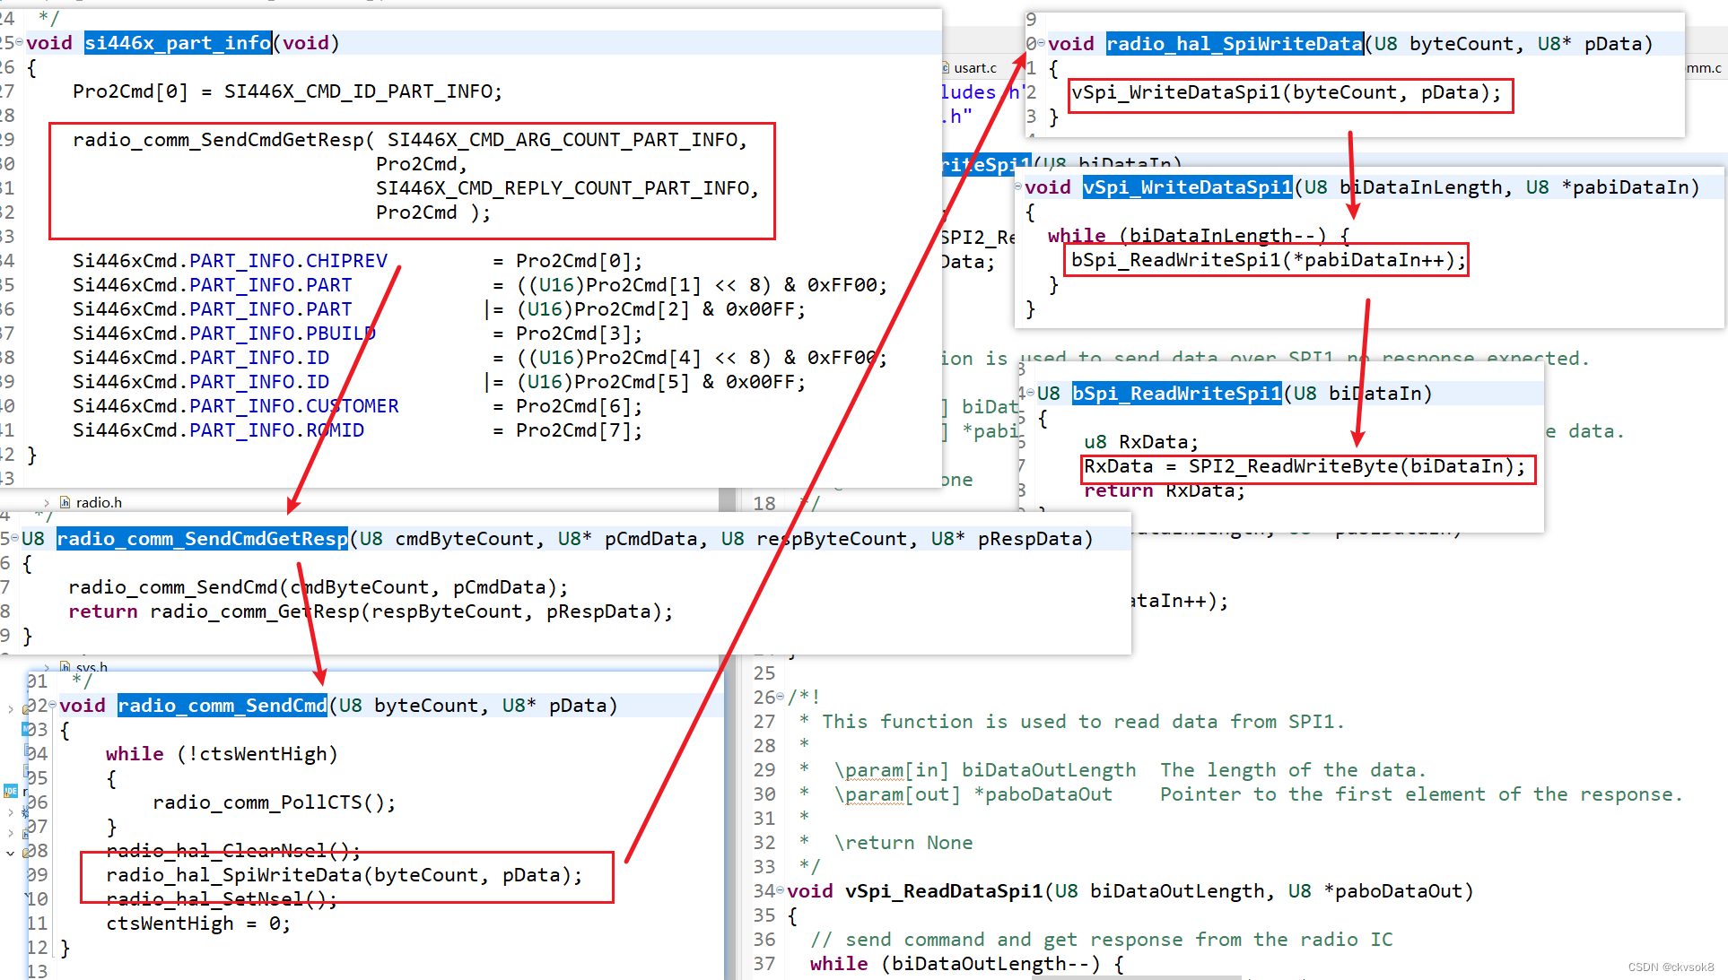This screenshot has height=980, width=1728.
Task: Collapse the doc comment fold marker at line 26
Action: [780, 696]
